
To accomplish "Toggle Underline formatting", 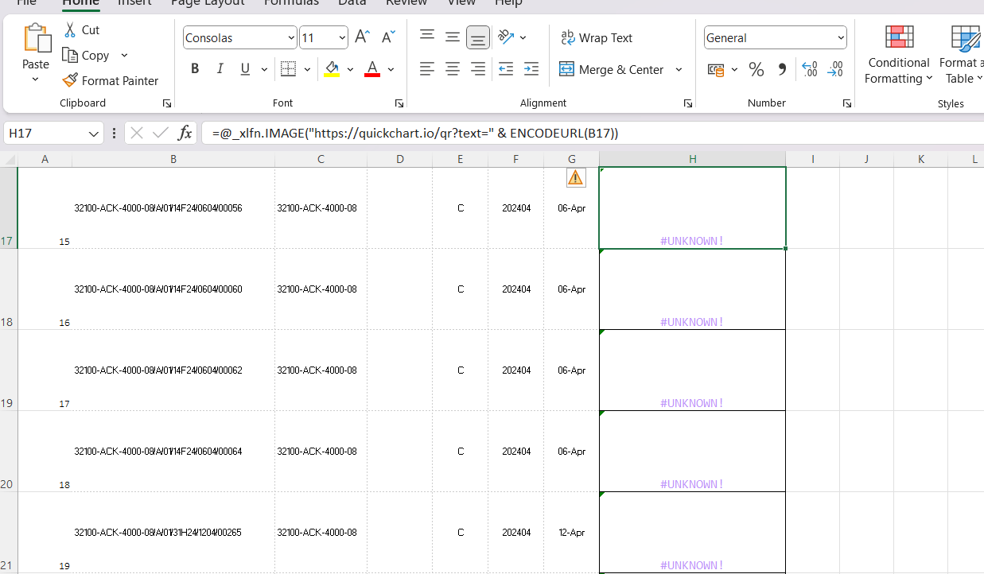I will [243, 69].
